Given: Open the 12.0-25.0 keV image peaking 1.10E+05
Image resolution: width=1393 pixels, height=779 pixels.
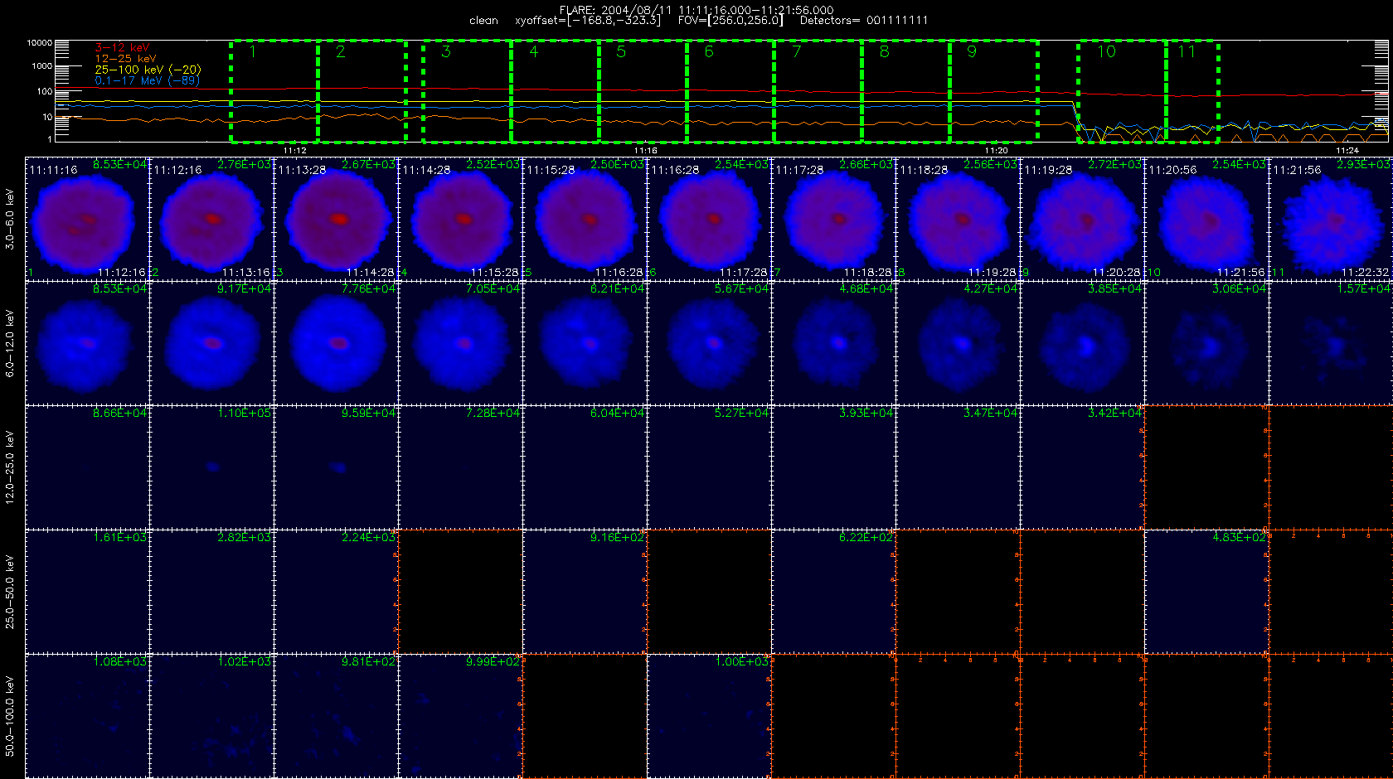Looking at the screenshot, I should (x=211, y=467).
